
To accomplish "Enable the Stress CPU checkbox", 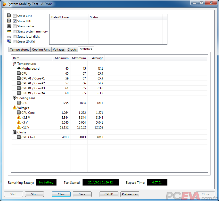I will [15, 16].
